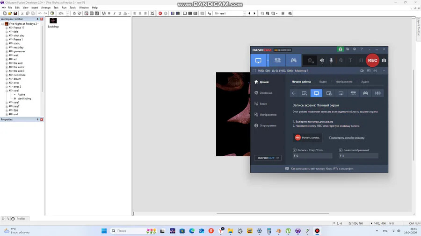Viewport: 421px width, 236px height.
Task: Click the Open file icon in Fusion toolbar
Action: tap(10, 14)
